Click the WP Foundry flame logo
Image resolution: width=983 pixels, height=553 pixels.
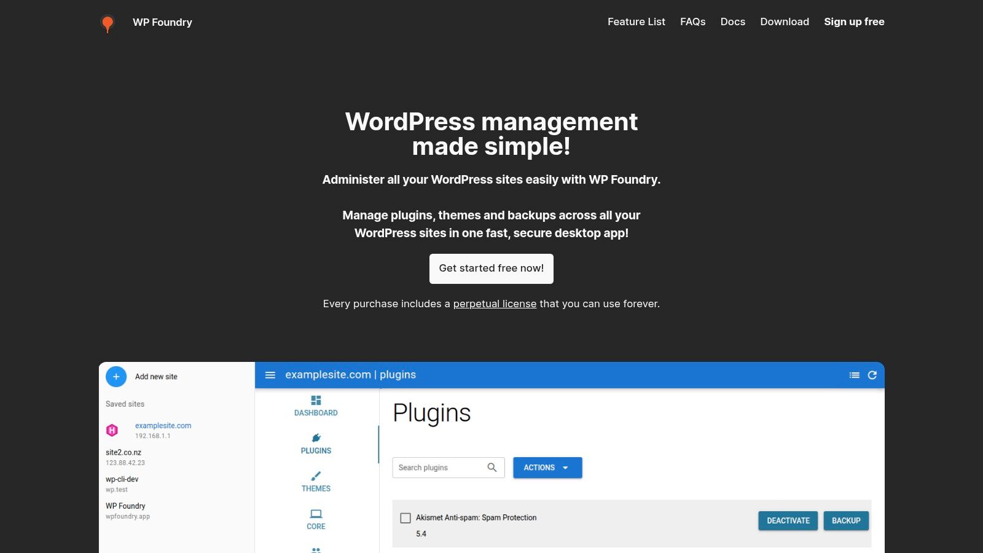click(108, 23)
